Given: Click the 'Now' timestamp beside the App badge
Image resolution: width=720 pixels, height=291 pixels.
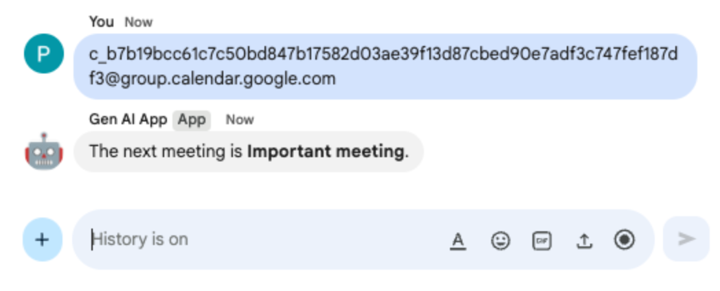Looking at the screenshot, I should [x=240, y=119].
